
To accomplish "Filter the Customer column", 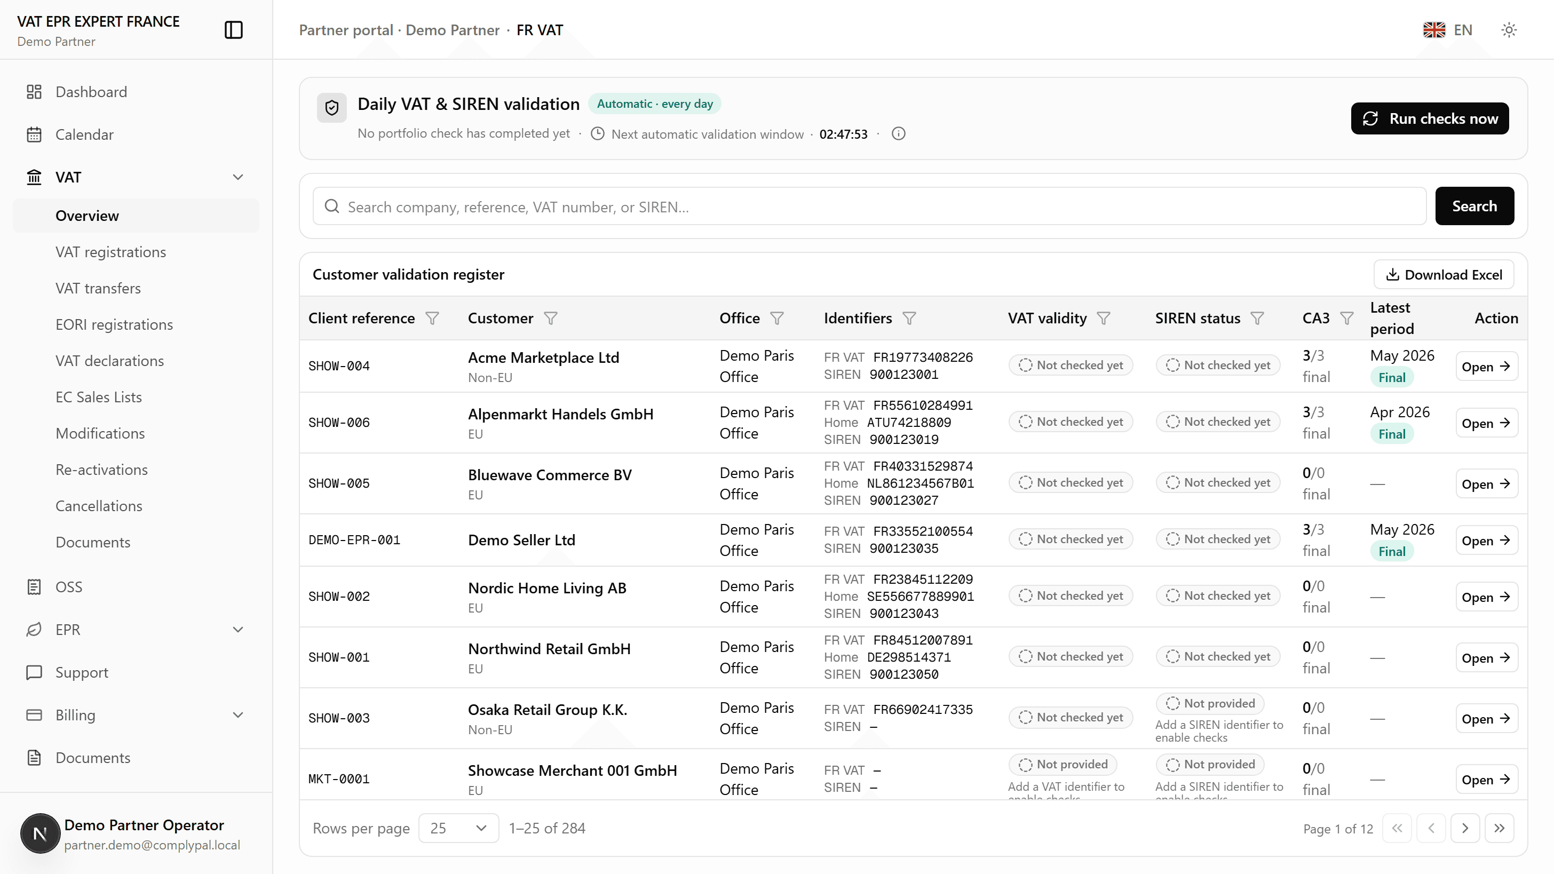I will [550, 318].
